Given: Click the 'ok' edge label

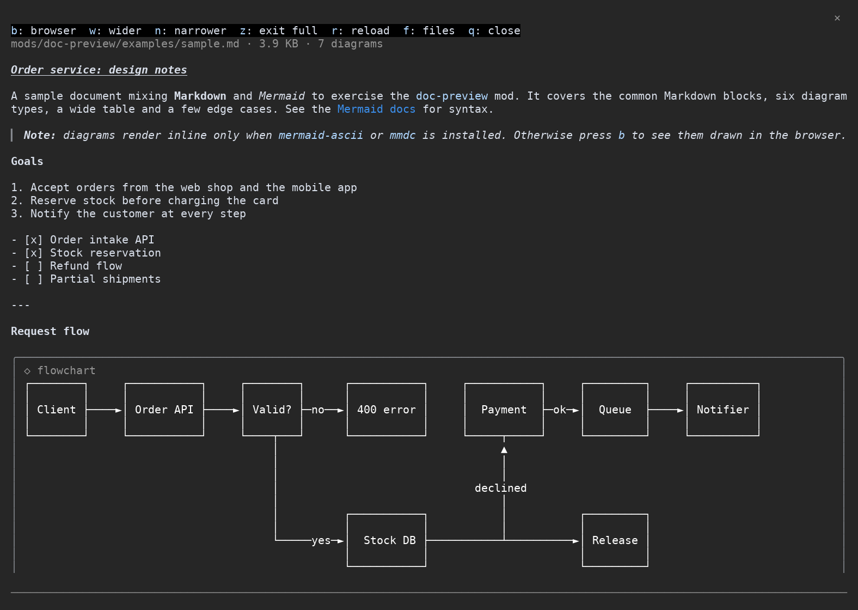Looking at the screenshot, I should pyautogui.click(x=560, y=410).
